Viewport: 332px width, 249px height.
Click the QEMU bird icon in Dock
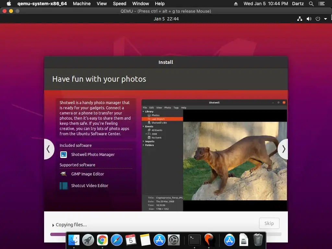point(209,240)
